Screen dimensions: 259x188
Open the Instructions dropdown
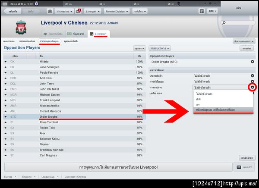pyautogui.click(x=160, y=48)
